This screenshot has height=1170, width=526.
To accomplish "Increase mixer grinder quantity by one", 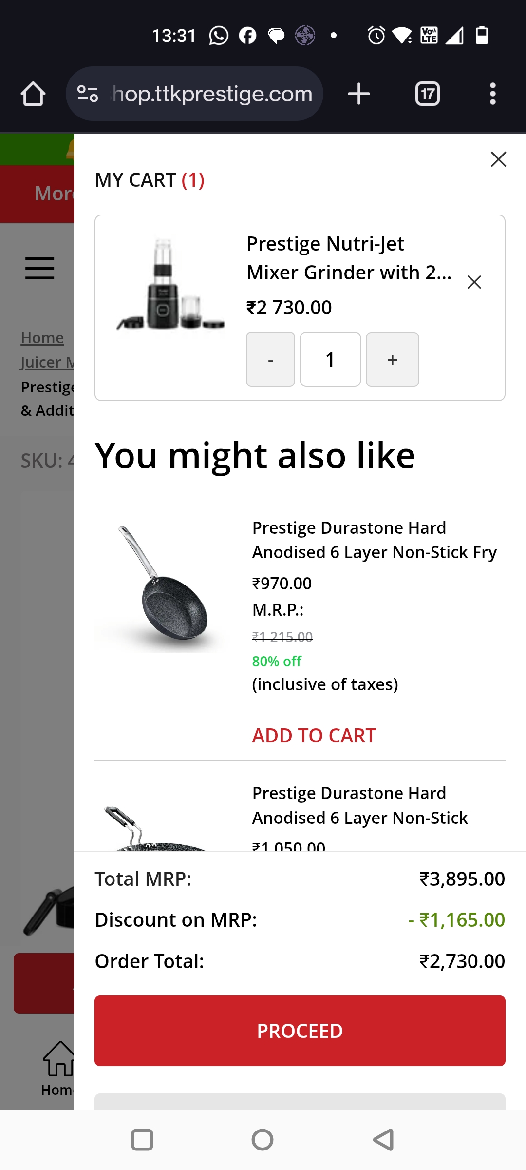I will pos(393,360).
